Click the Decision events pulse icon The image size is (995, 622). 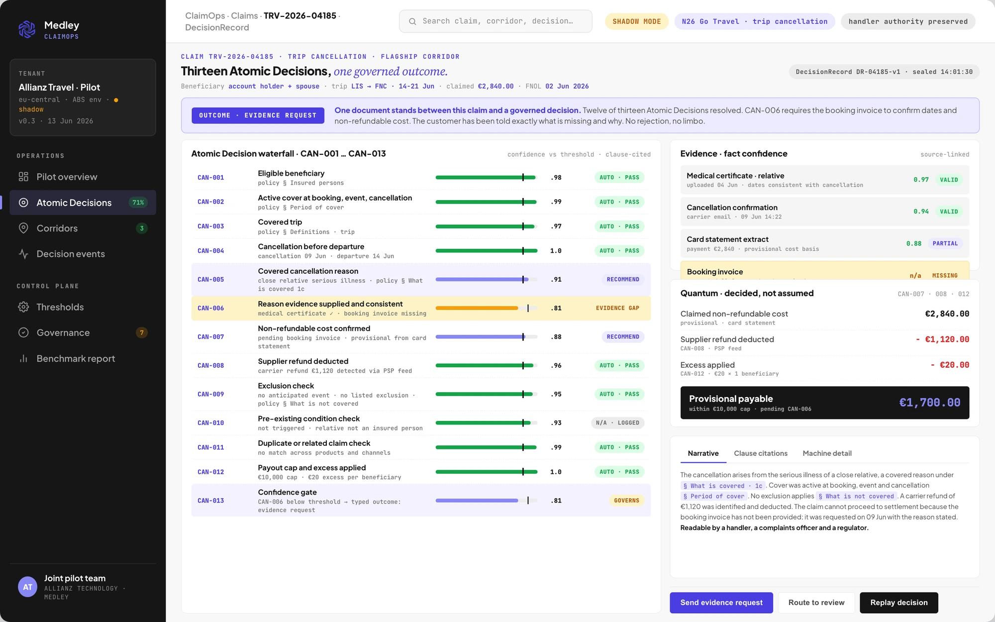coord(23,254)
